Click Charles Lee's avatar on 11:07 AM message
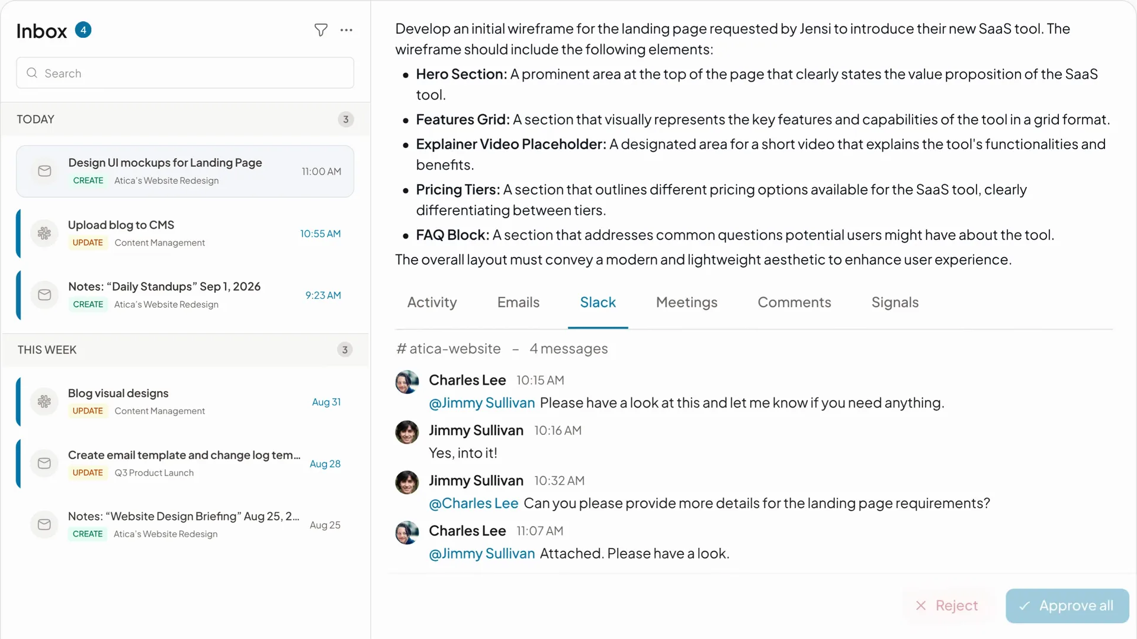The image size is (1137, 639). click(407, 533)
